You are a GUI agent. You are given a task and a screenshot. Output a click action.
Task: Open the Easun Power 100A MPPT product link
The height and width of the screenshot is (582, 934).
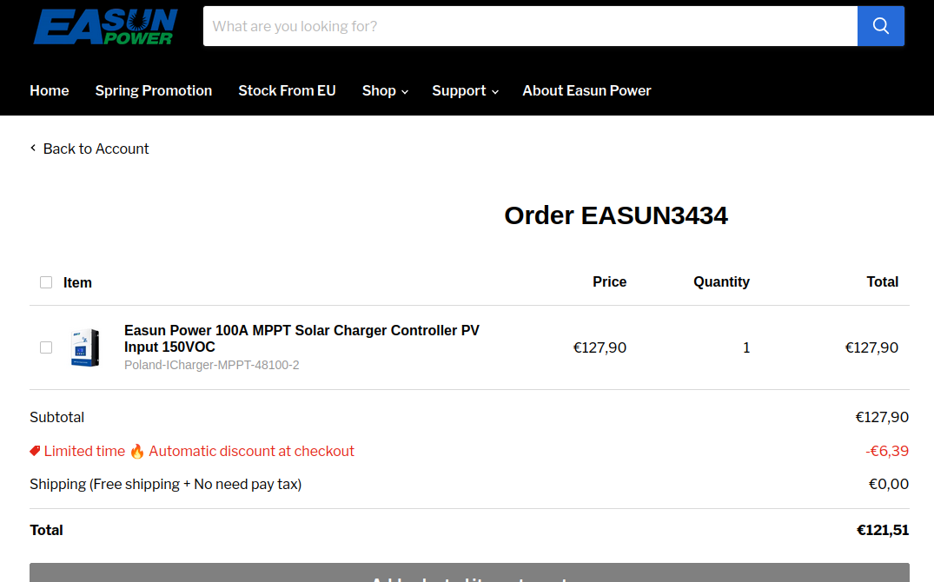point(301,339)
